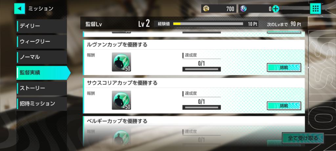Viewport: 336px width, 151px height.
Task: Tap the gold coin currency icon
Action: point(206,9)
